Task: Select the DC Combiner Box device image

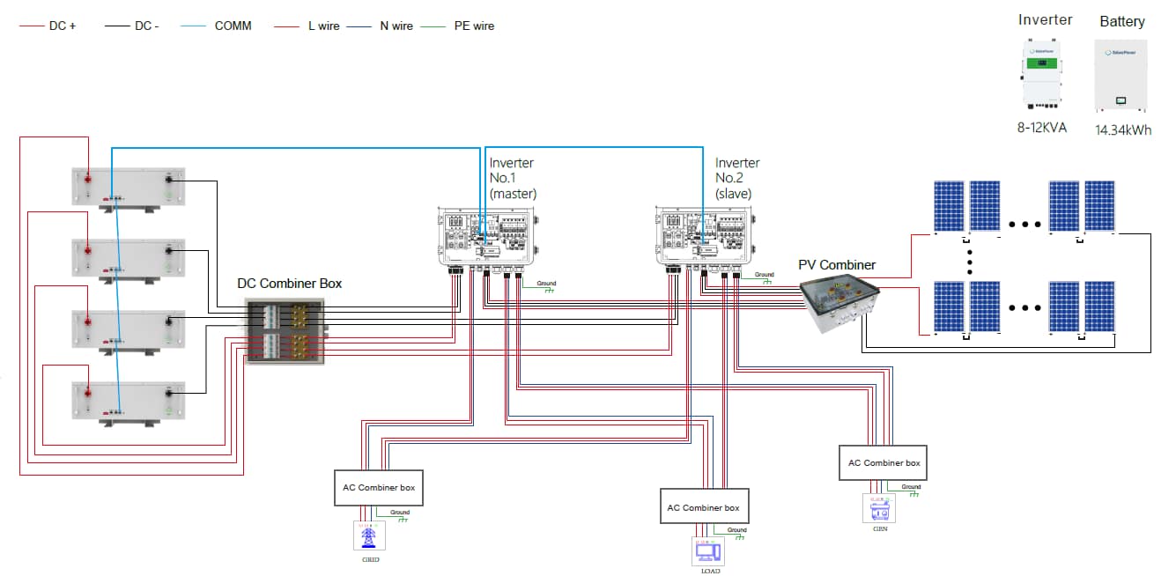Action: tap(285, 330)
